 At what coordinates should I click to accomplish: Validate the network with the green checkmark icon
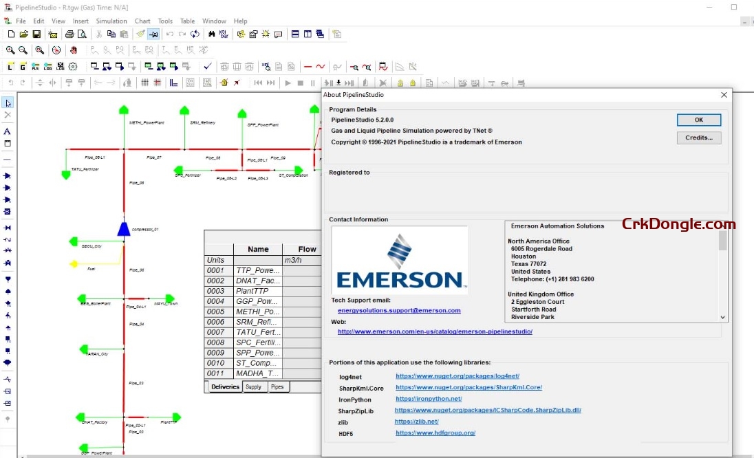tap(207, 67)
